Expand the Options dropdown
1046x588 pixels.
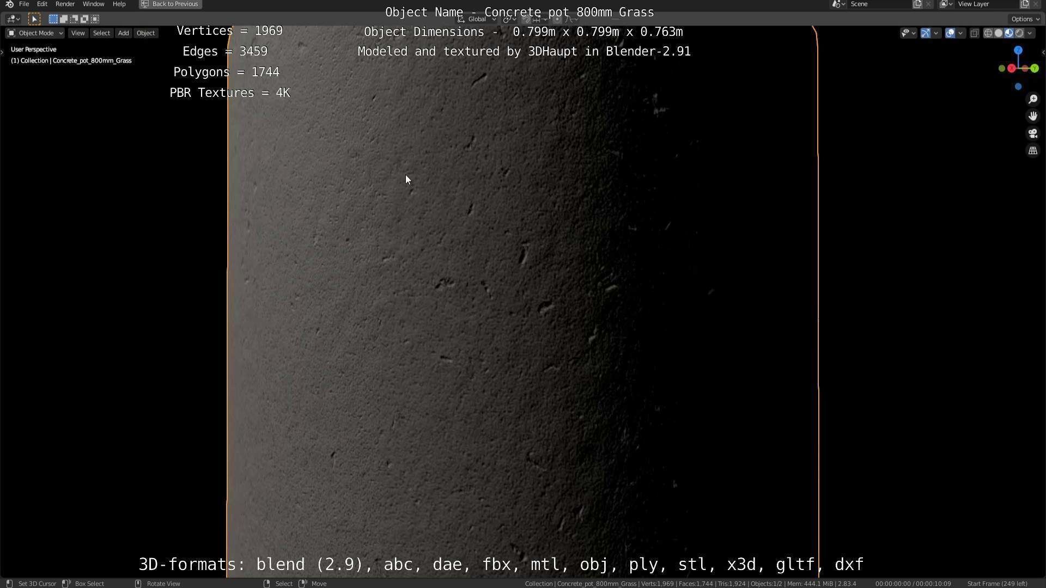[1025, 19]
